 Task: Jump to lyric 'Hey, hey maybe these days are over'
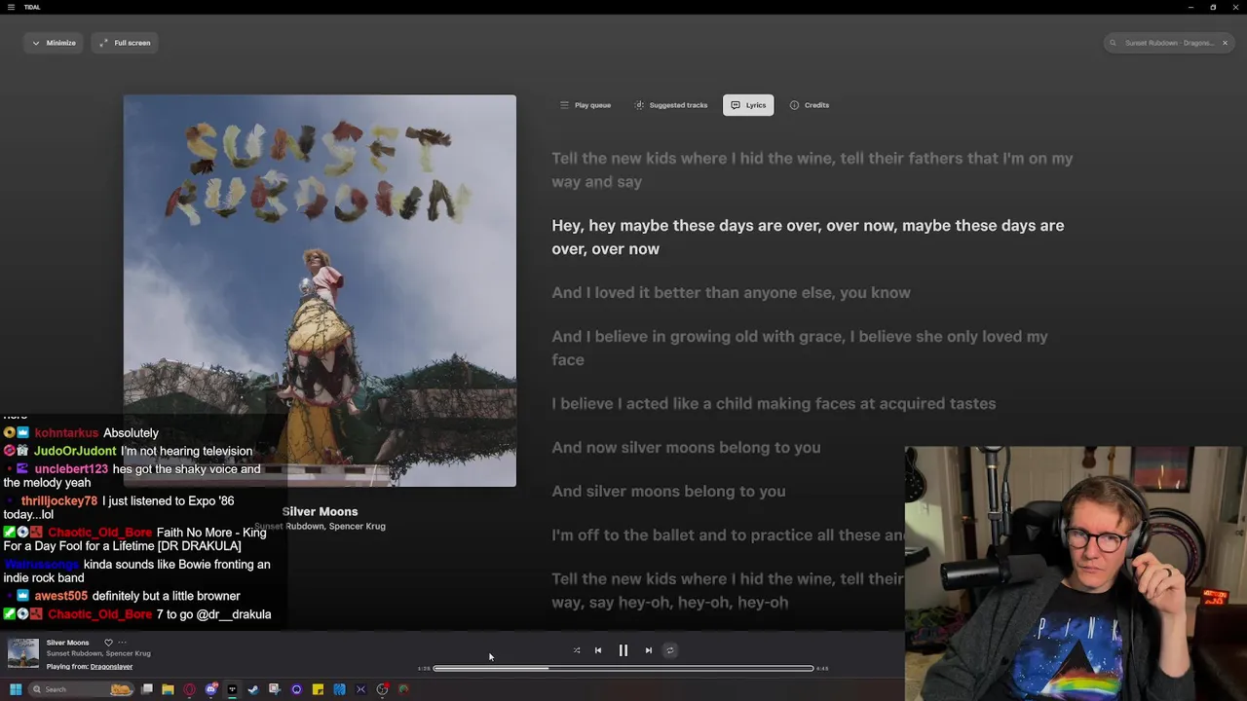(x=808, y=237)
